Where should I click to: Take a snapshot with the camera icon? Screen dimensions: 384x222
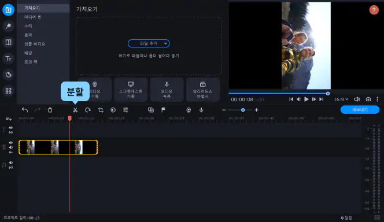point(368,99)
